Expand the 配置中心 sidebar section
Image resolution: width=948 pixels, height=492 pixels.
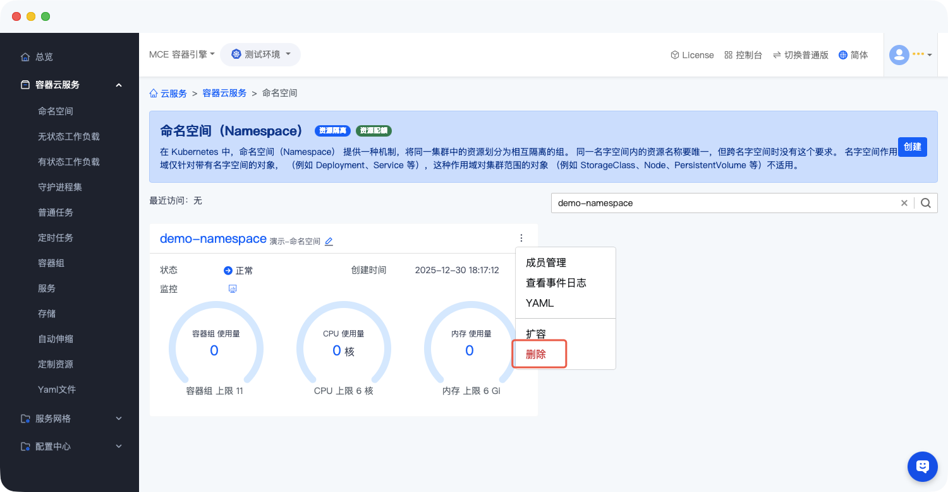tap(70, 446)
